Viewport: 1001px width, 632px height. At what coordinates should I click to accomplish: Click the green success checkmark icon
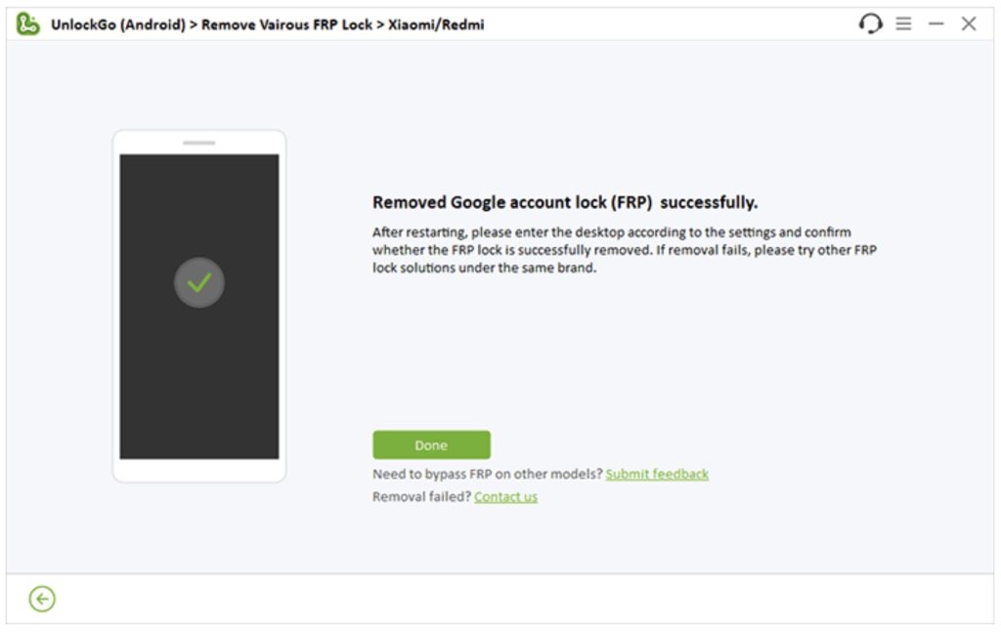199,283
